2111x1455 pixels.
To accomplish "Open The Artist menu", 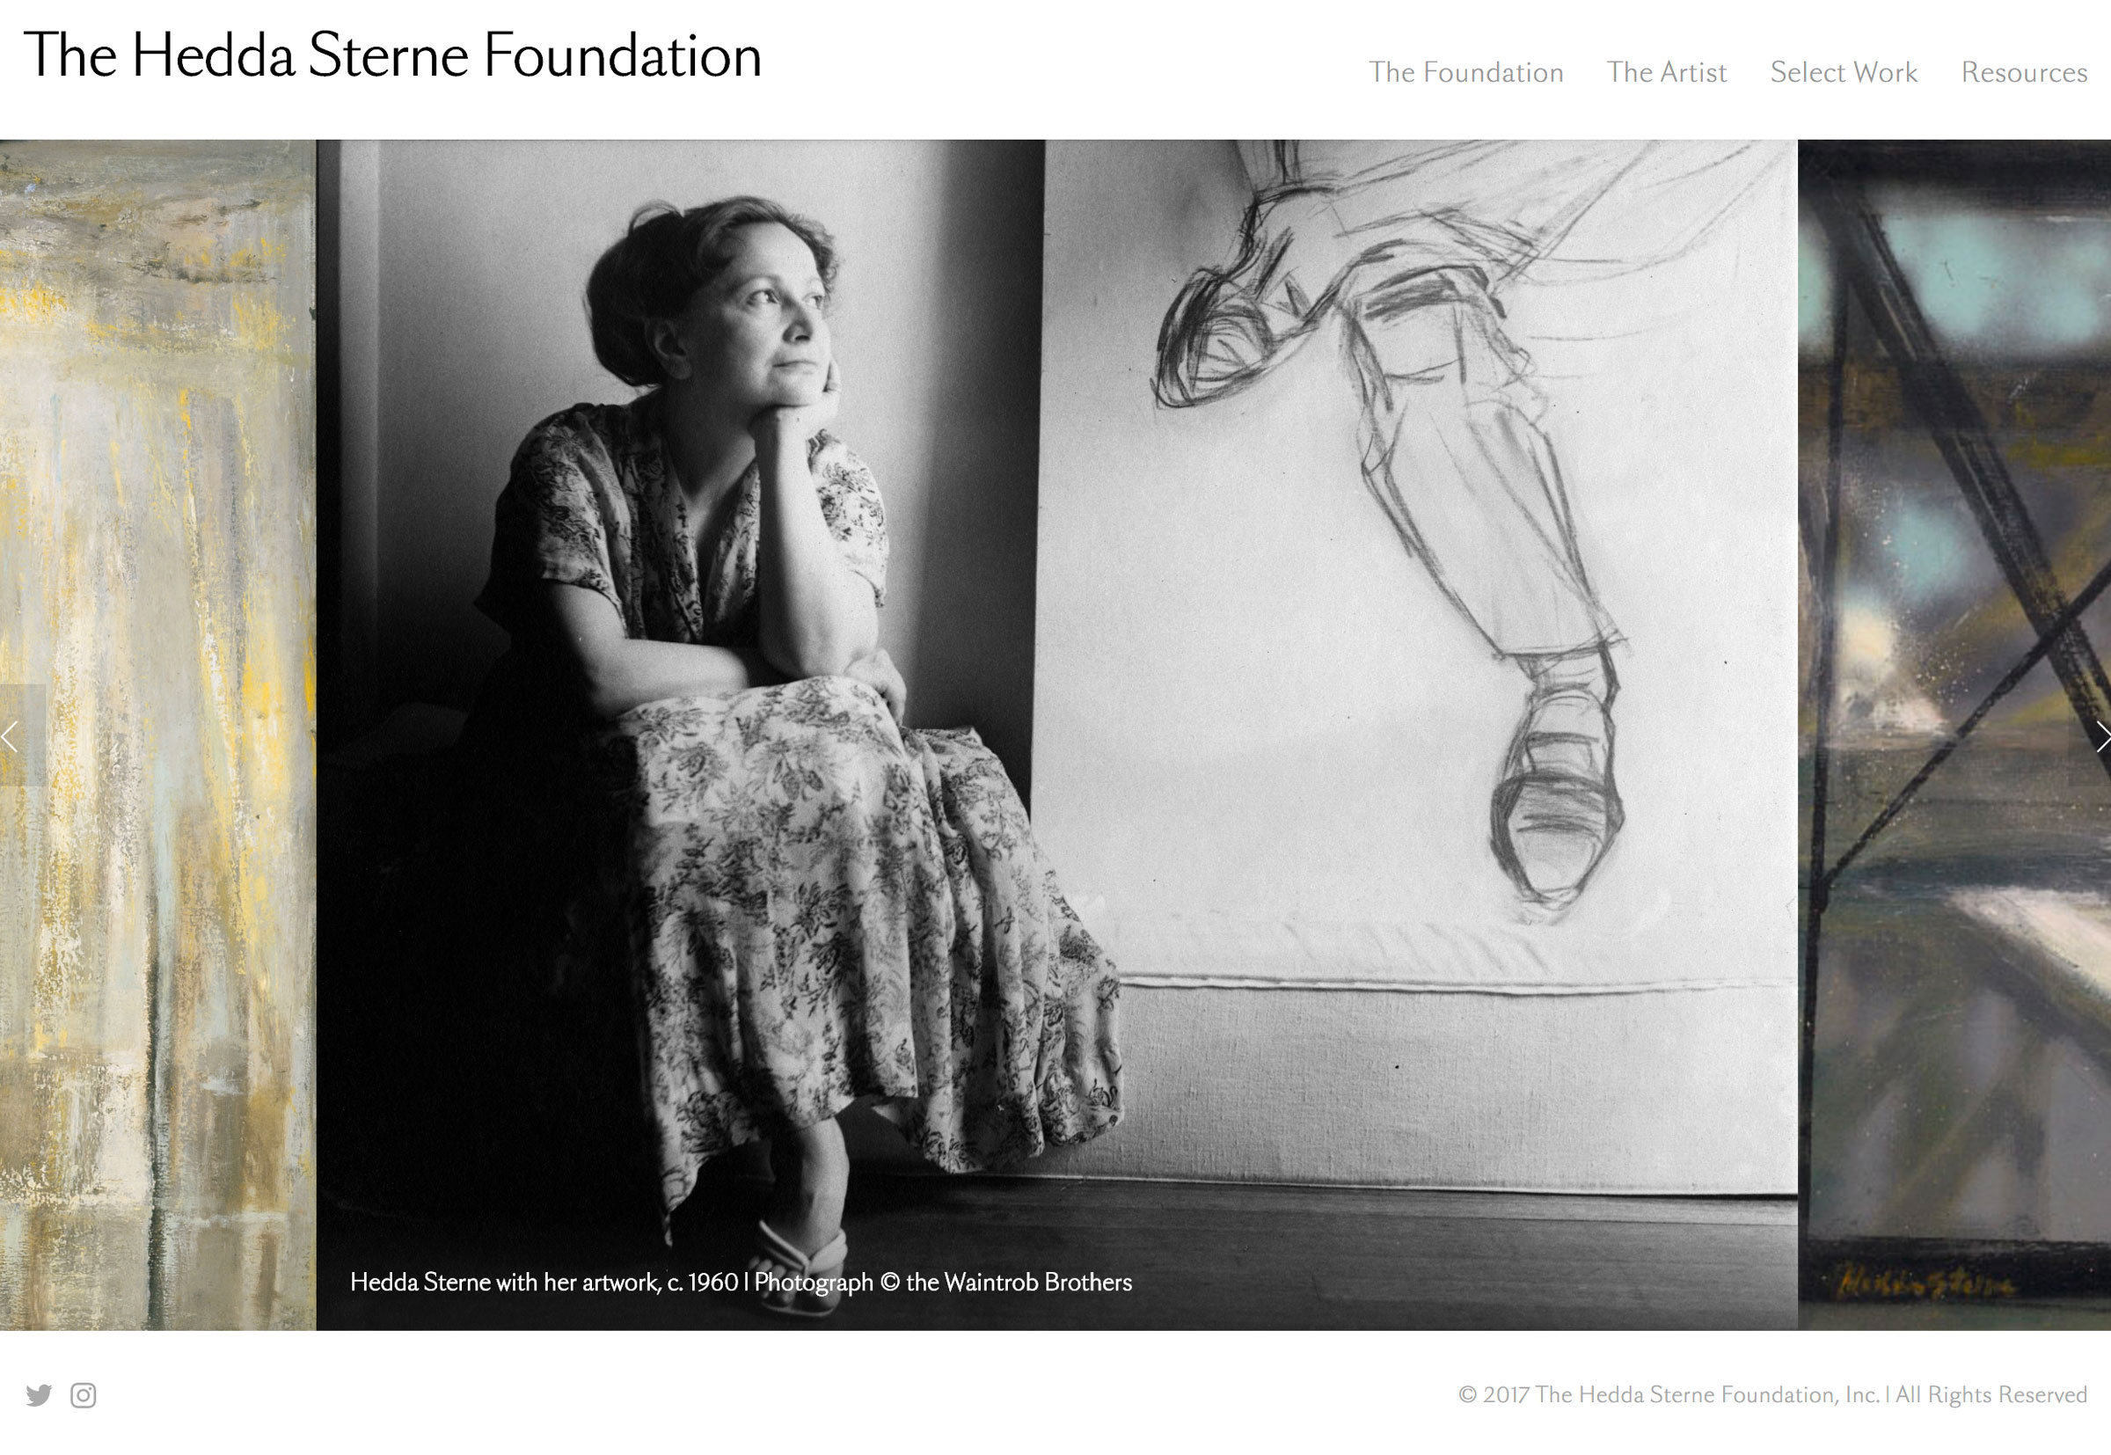I will 1666,72.
